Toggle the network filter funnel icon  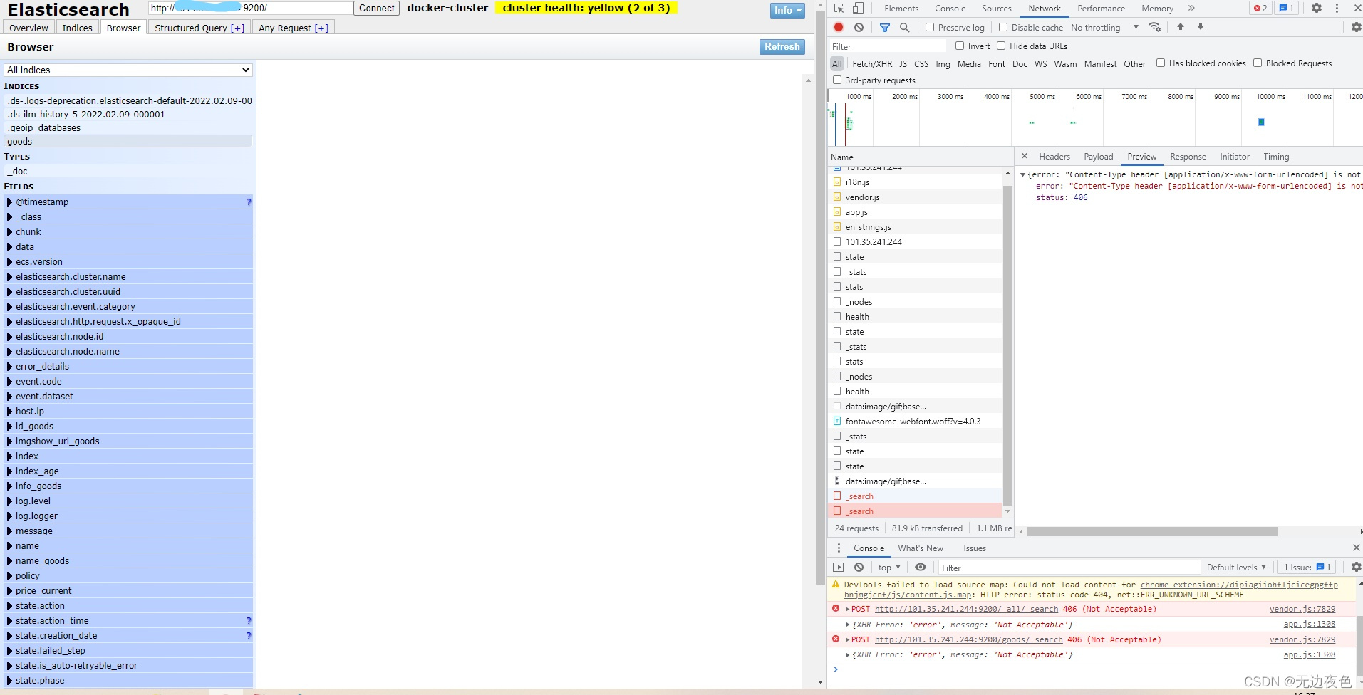point(884,27)
